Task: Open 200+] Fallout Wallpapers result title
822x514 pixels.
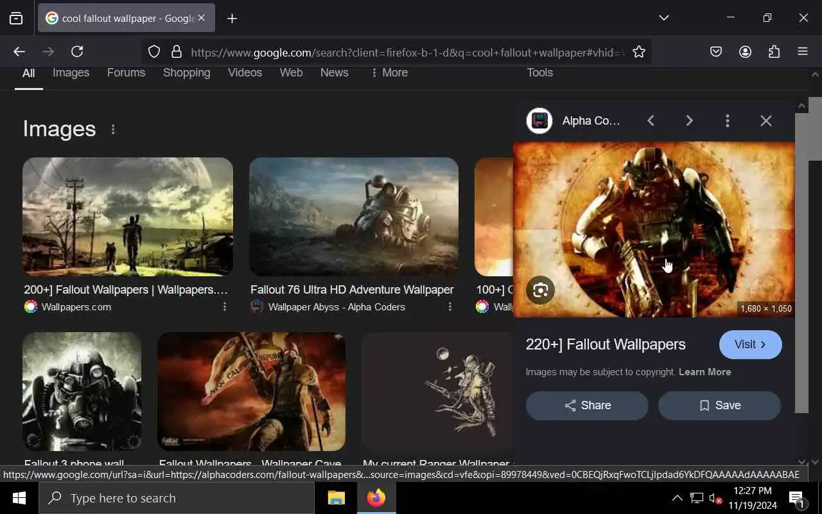Action: click(126, 290)
